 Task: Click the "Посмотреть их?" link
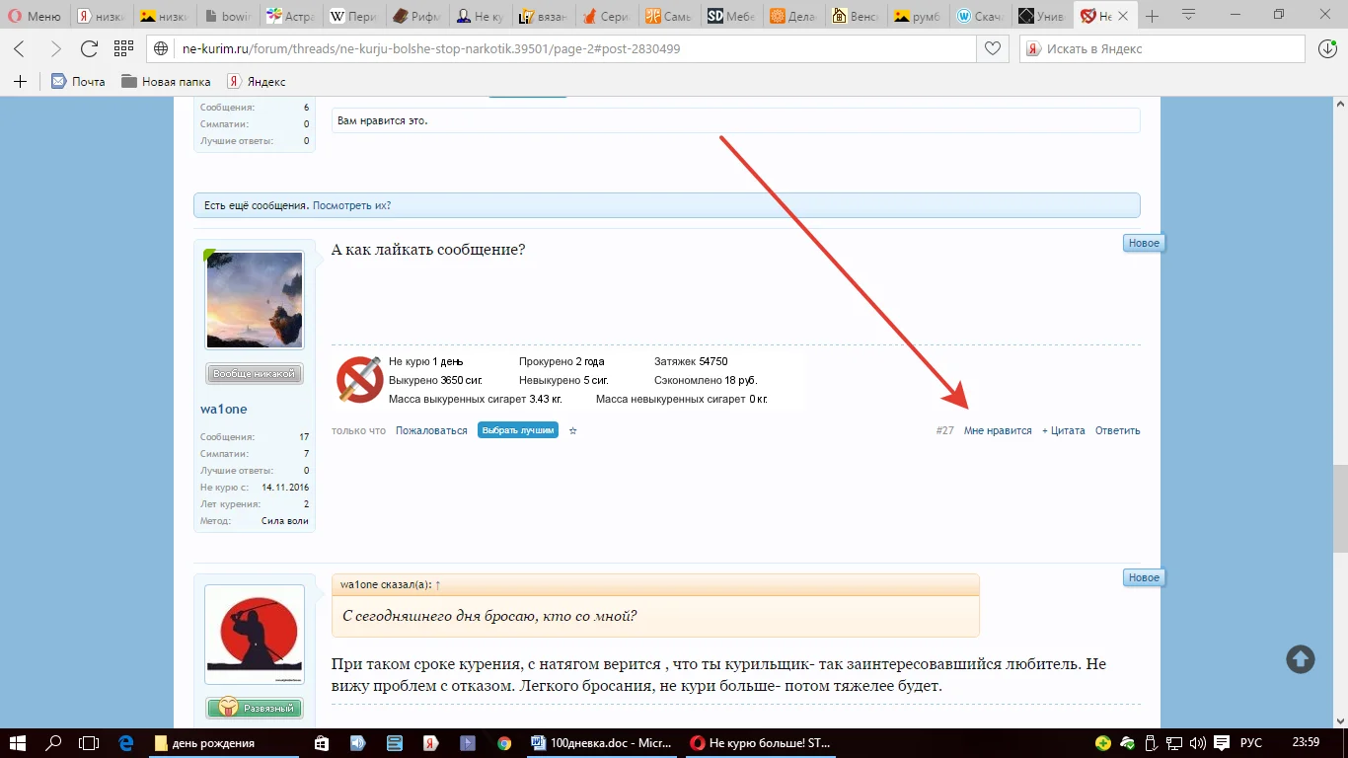coord(351,205)
